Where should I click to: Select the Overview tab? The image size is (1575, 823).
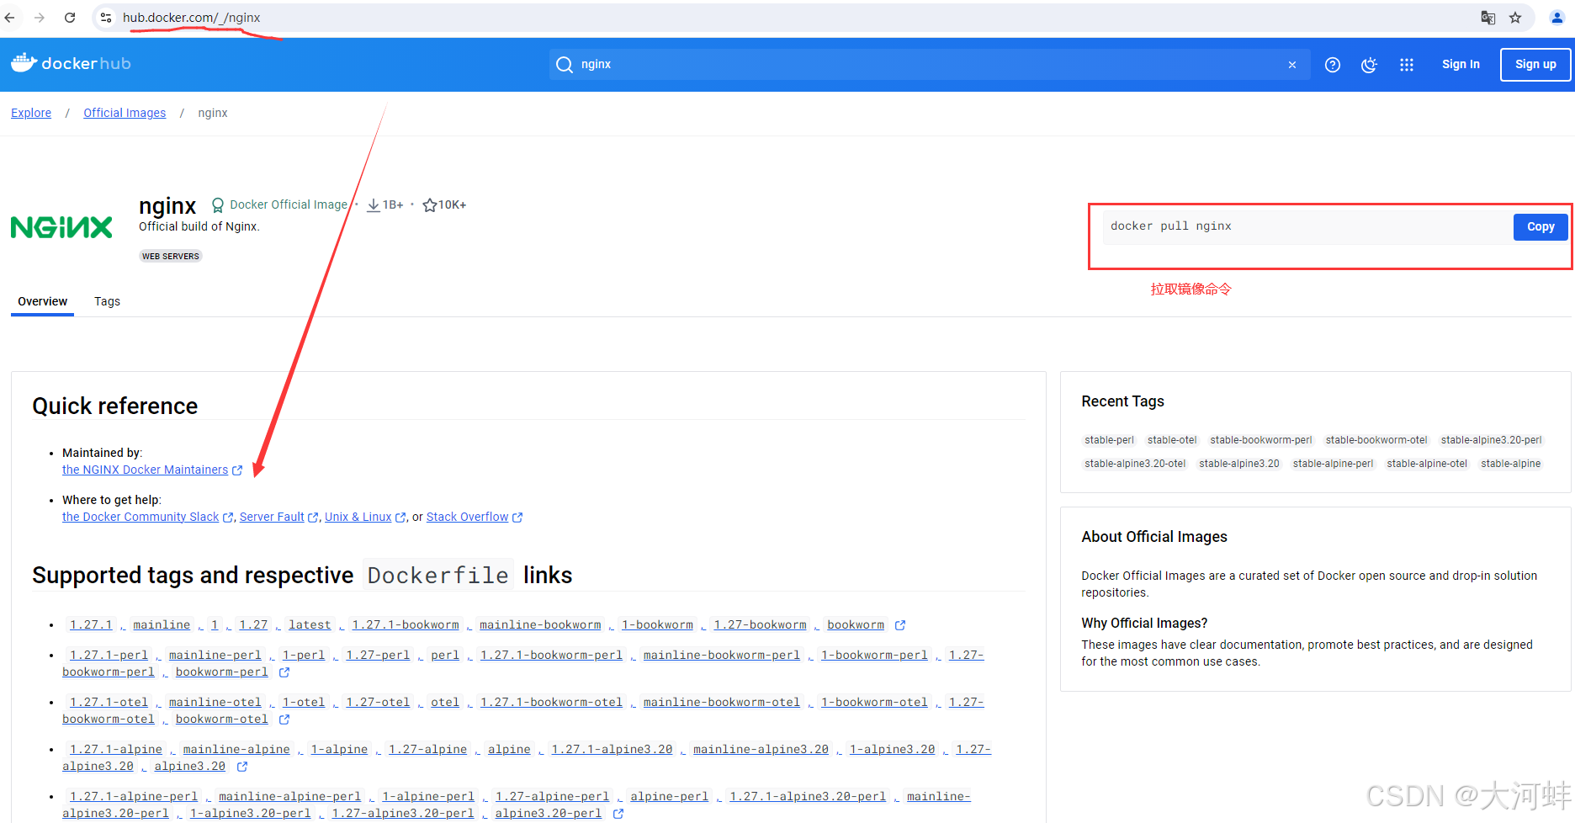click(42, 301)
